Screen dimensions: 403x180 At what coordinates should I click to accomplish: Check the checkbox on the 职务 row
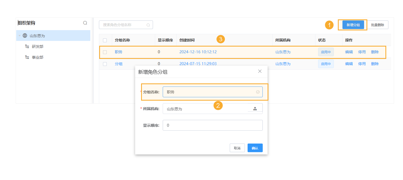105,52
